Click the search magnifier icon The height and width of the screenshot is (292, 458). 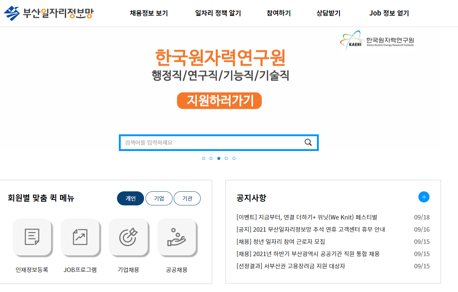click(x=308, y=142)
